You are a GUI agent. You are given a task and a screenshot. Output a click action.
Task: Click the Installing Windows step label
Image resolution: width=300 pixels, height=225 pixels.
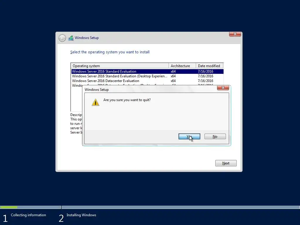(81, 215)
